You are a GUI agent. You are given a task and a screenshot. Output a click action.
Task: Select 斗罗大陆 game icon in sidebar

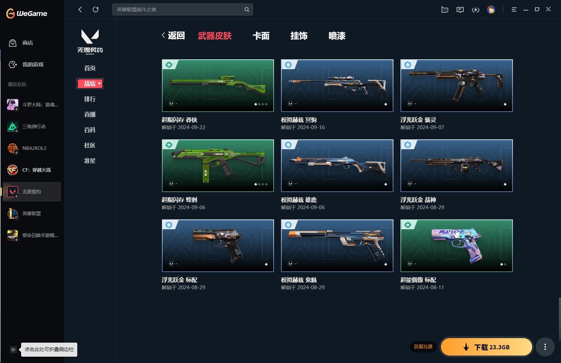coord(13,105)
